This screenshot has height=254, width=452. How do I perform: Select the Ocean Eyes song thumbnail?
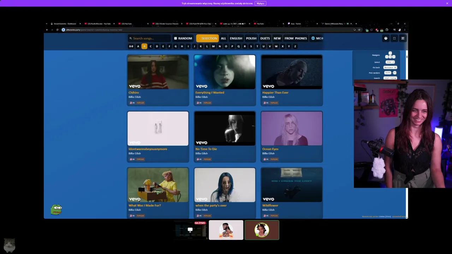292,128
